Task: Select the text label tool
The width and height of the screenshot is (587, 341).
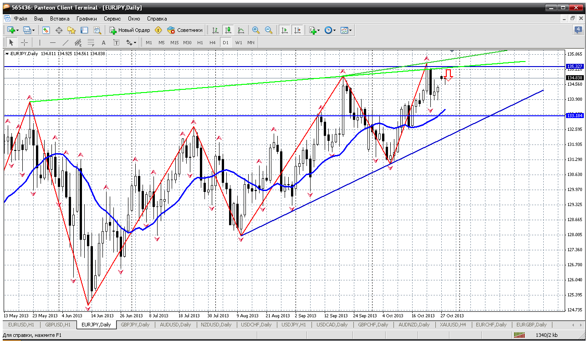Action: coord(116,42)
